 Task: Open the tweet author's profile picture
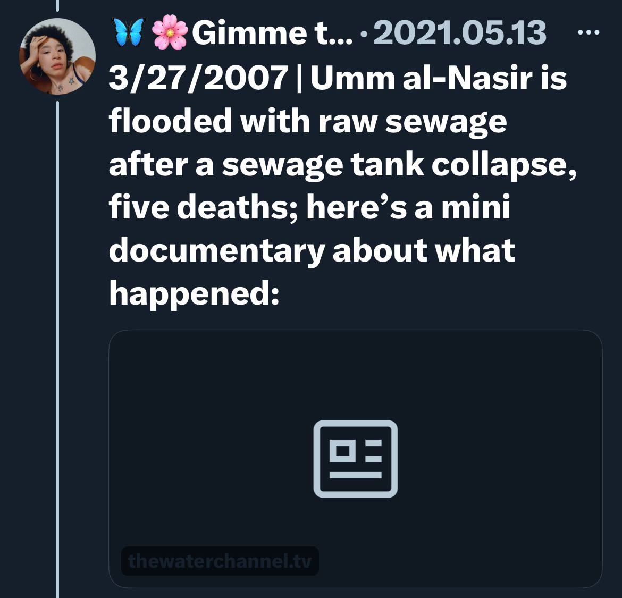coord(57,56)
